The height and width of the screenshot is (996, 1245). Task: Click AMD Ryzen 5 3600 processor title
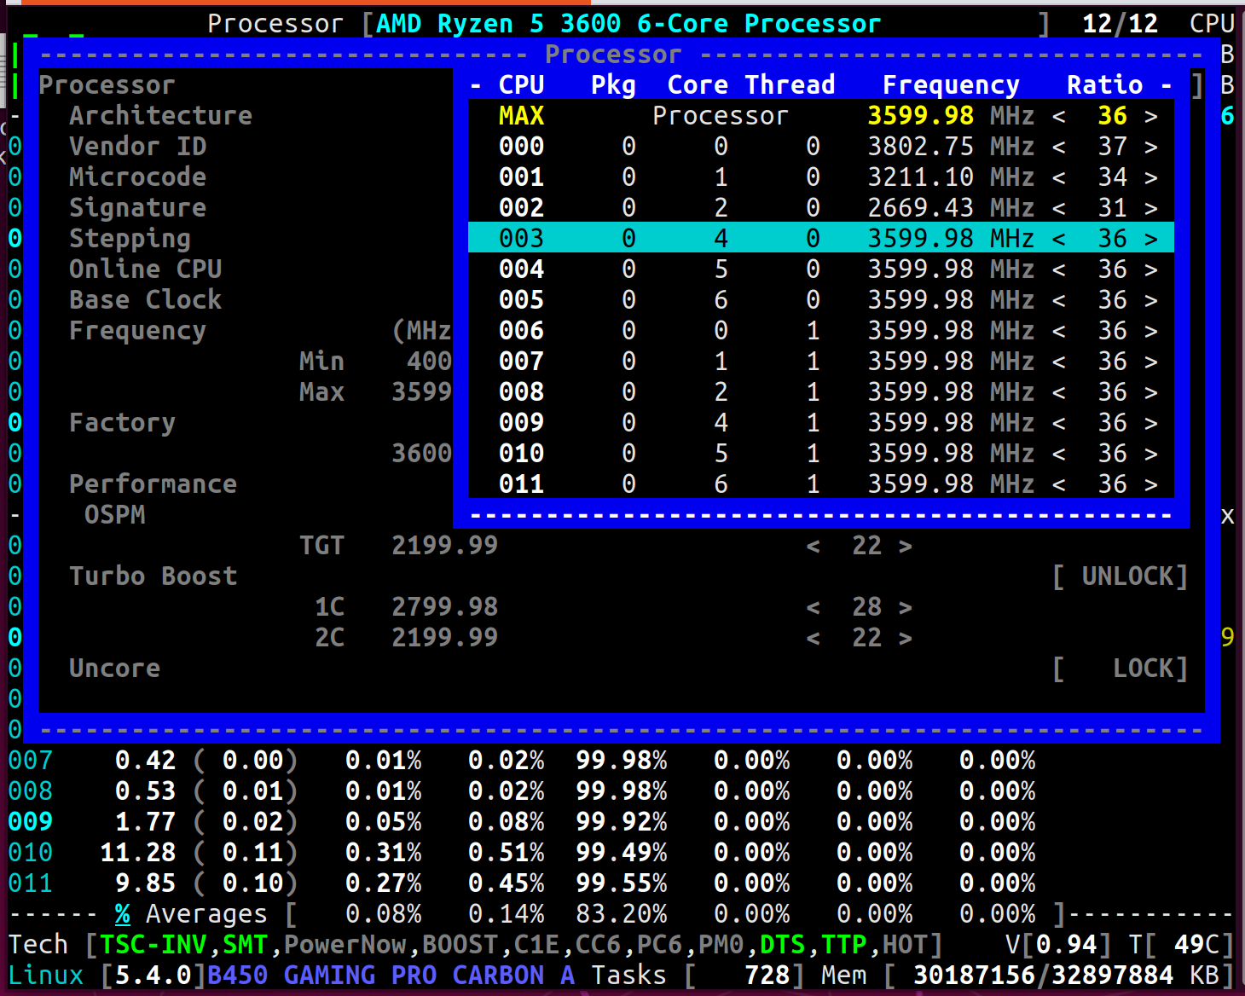pyautogui.click(x=628, y=23)
